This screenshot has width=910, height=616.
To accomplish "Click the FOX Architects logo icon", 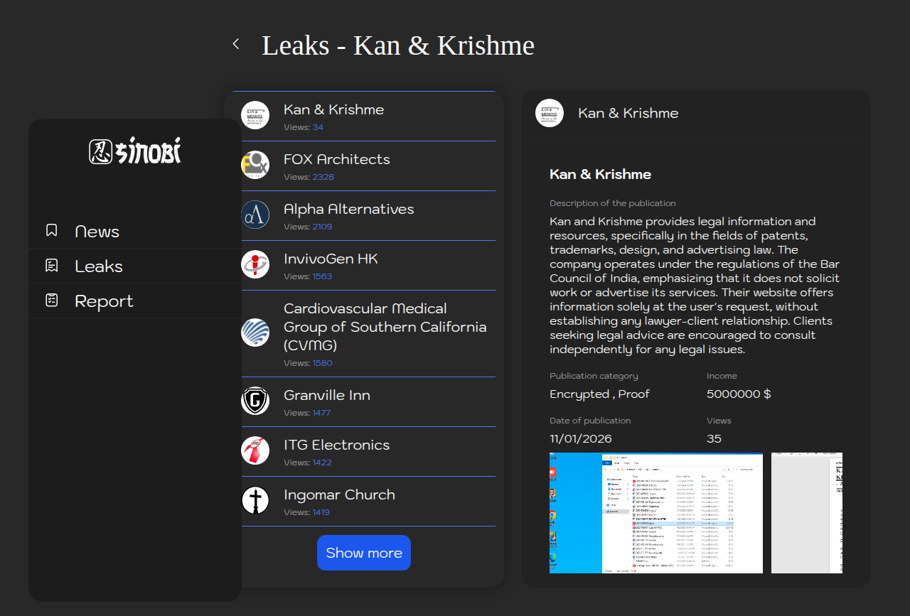I will click(x=255, y=165).
